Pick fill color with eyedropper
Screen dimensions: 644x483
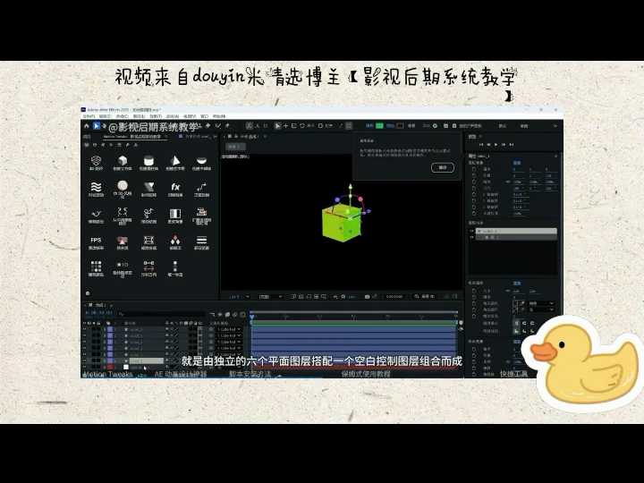pyautogui.click(x=522, y=303)
